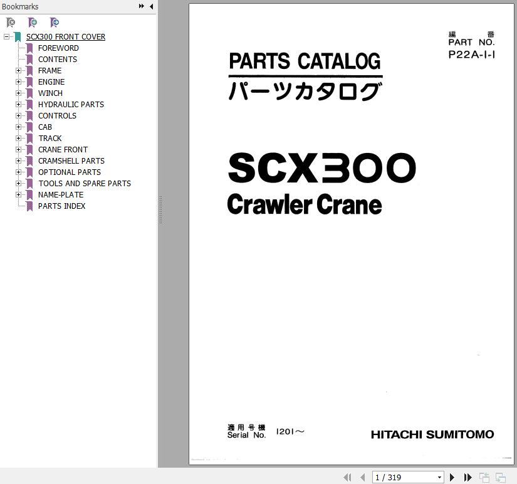Go to the first page
The image size is (517, 484).
coord(347,477)
